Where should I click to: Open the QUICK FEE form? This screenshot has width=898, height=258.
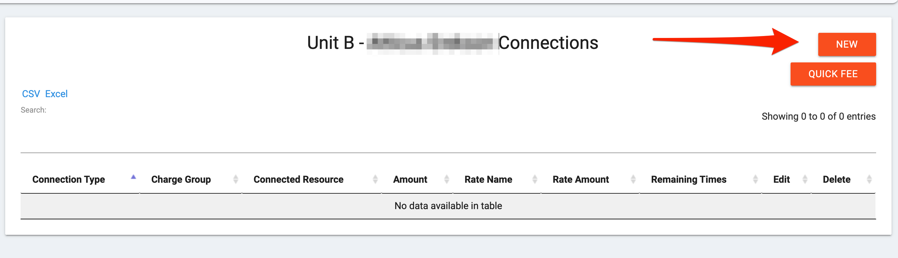(833, 74)
